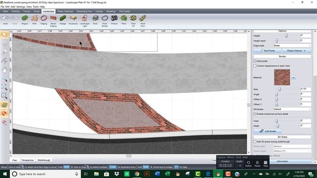
Task: Select the Rock tool
Action: click(x=95, y=20)
